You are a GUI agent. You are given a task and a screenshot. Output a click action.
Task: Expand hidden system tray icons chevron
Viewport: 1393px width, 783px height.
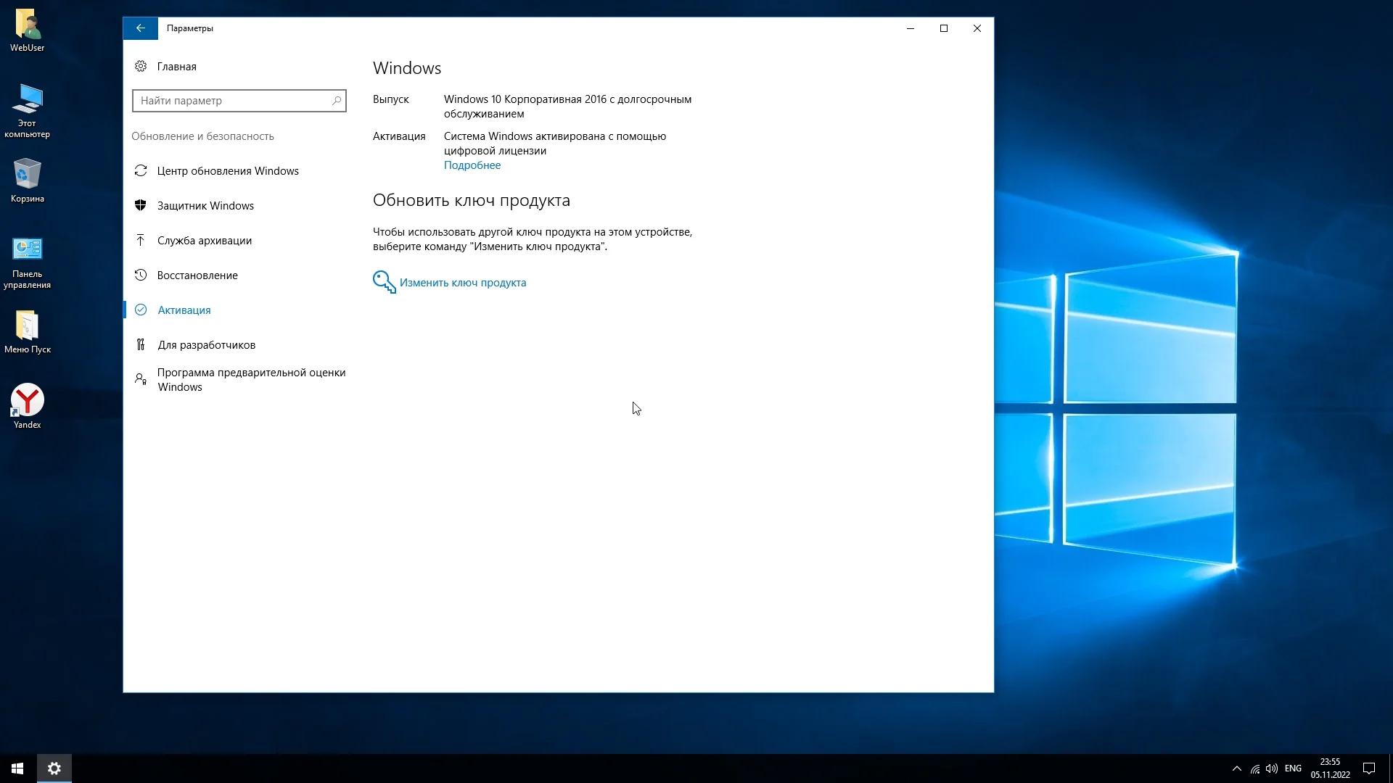[x=1237, y=768]
